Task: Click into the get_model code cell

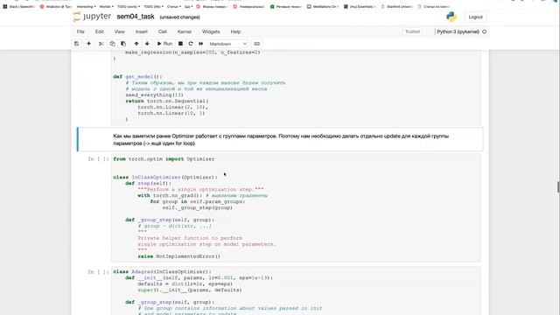Action: coord(296,87)
